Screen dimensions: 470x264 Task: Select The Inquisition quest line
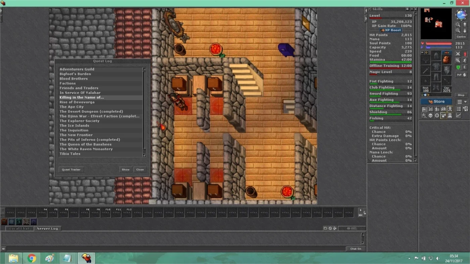(101, 130)
